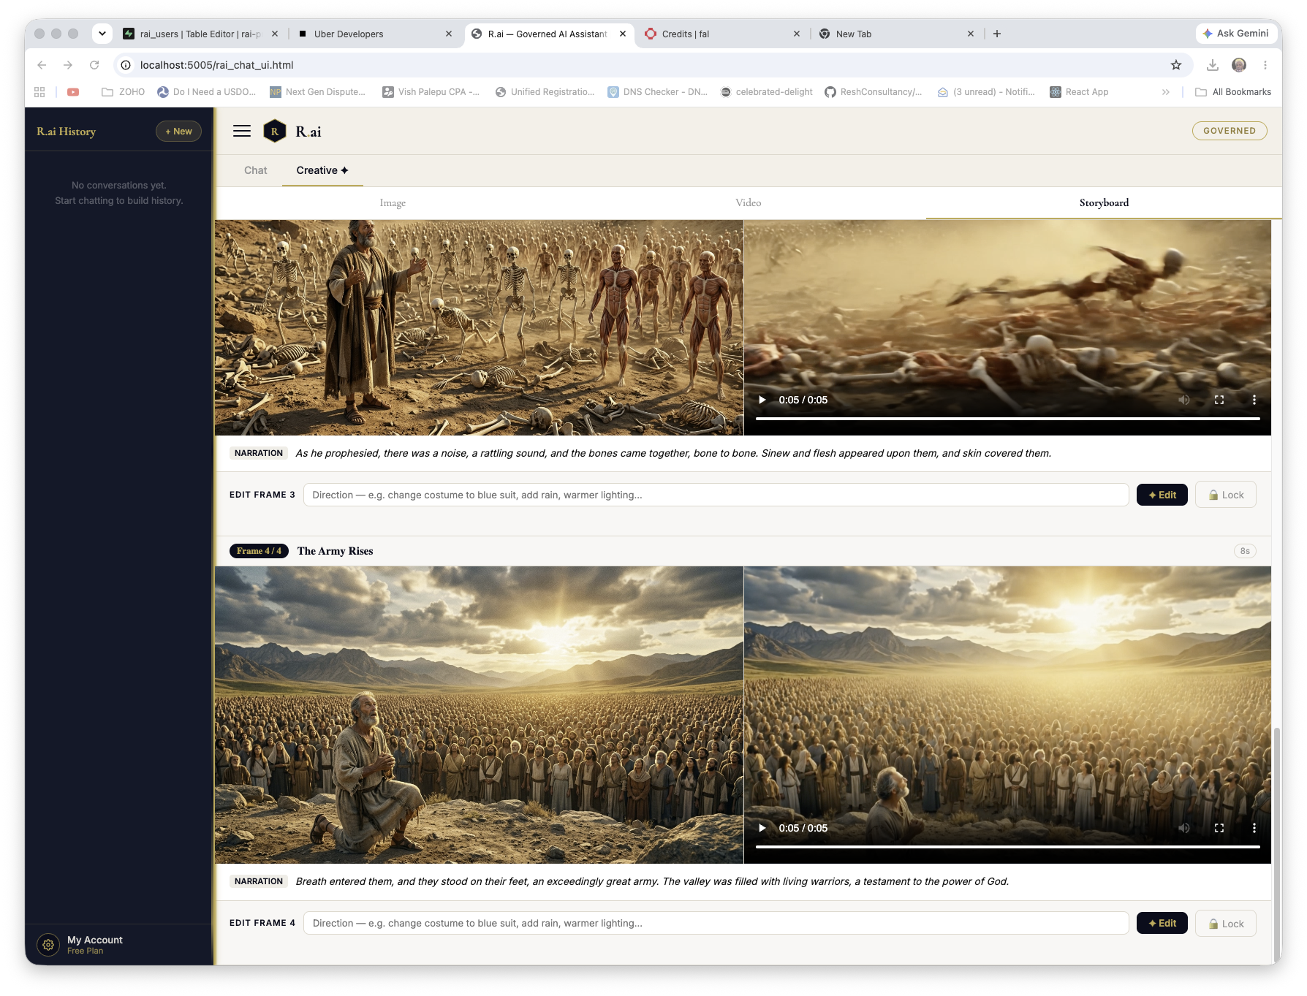Switch to the Chat tab
This screenshot has height=996, width=1307.
pos(256,170)
